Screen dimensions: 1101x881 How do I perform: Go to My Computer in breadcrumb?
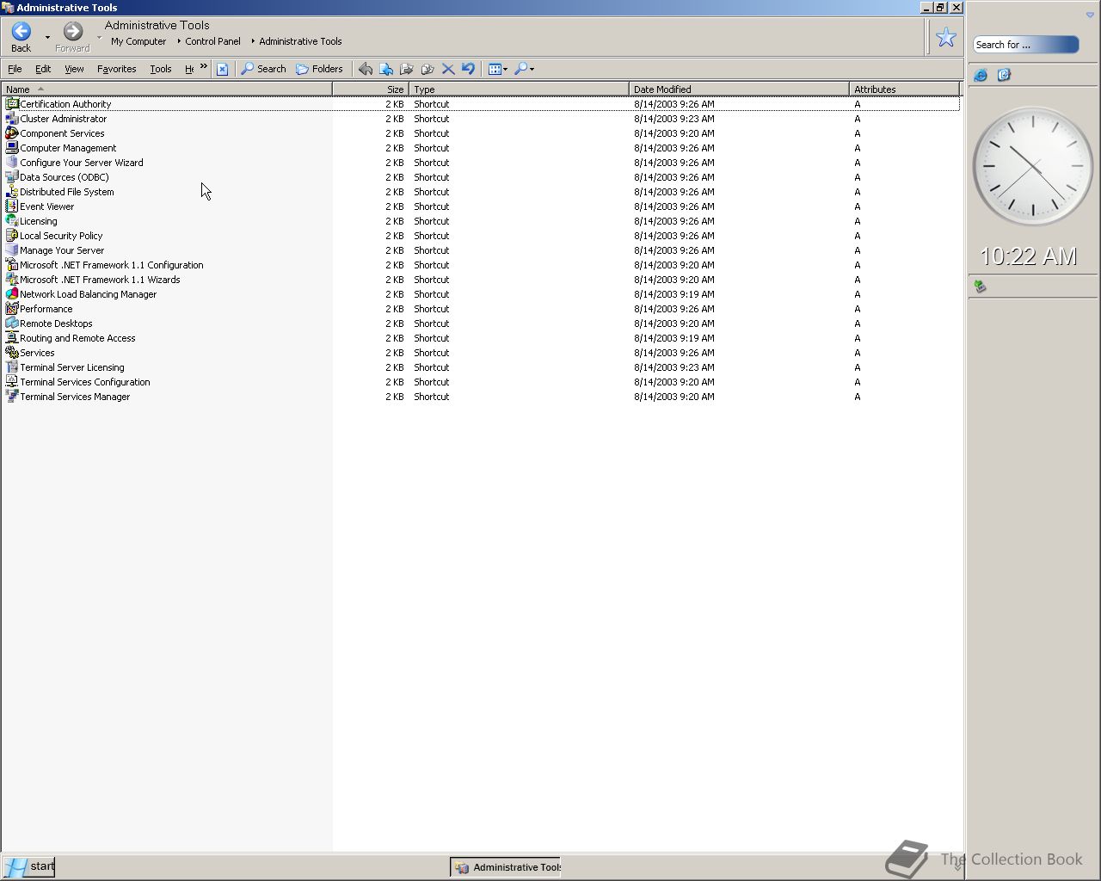(138, 41)
